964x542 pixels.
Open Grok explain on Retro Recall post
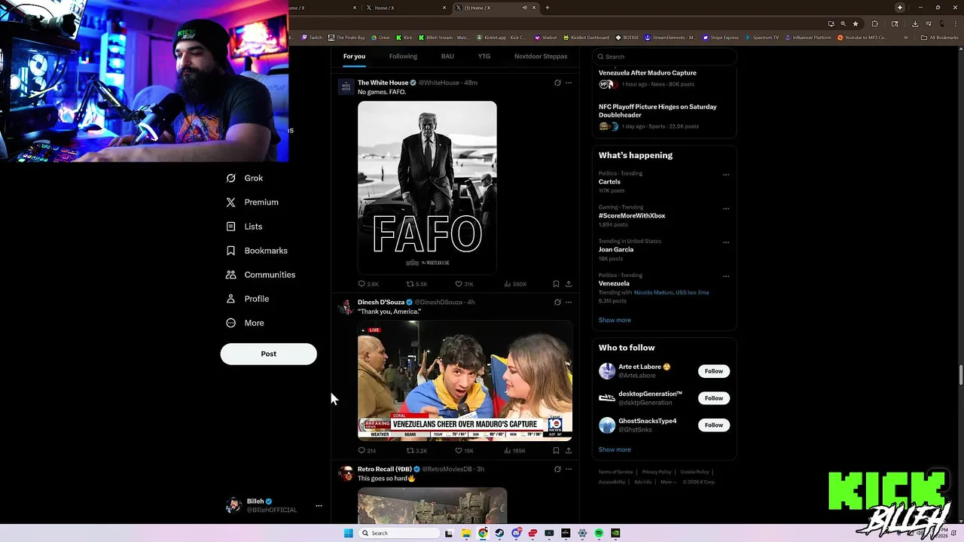(x=557, y=469)
